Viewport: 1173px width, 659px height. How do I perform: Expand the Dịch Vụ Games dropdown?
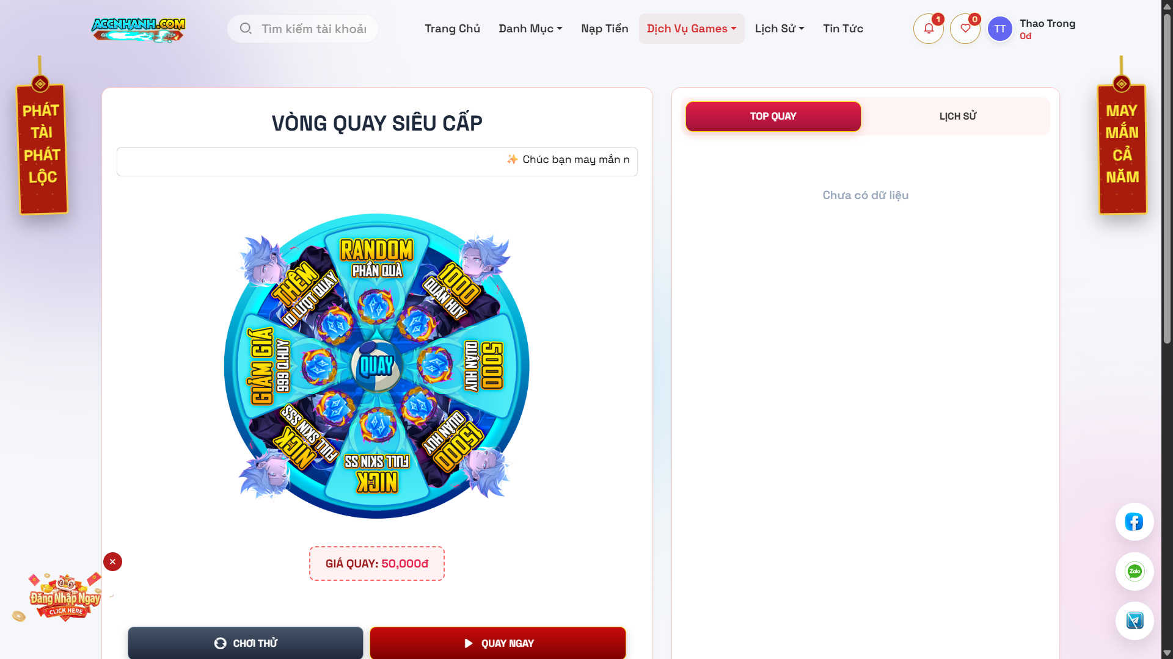click(692, 29)
